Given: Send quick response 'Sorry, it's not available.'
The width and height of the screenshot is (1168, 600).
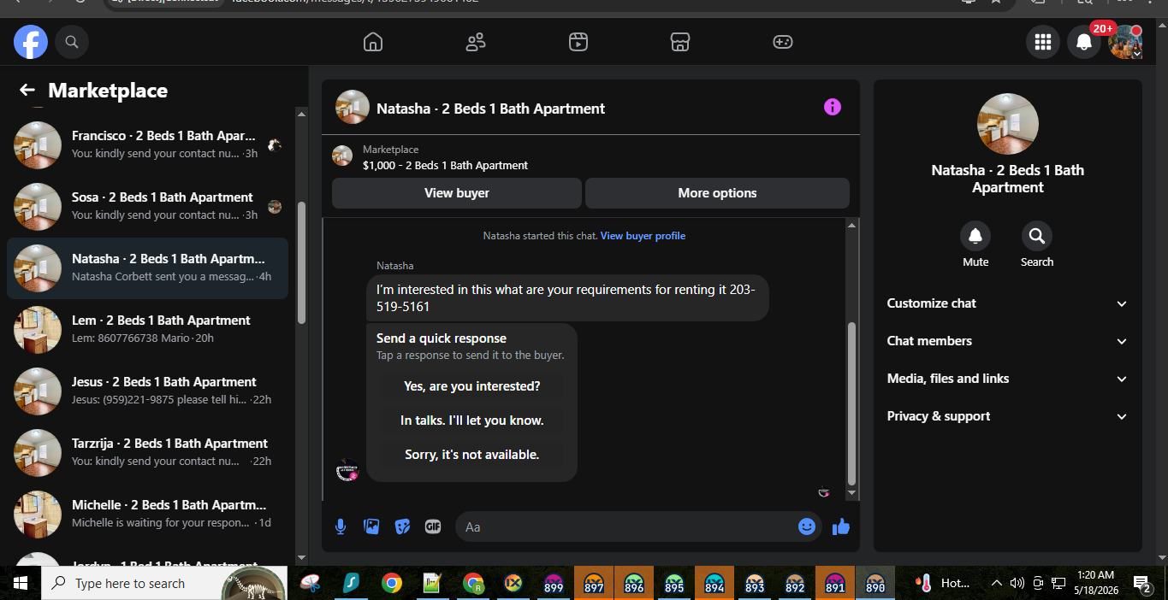Looking at the screenshot, I should pos(472,455).
